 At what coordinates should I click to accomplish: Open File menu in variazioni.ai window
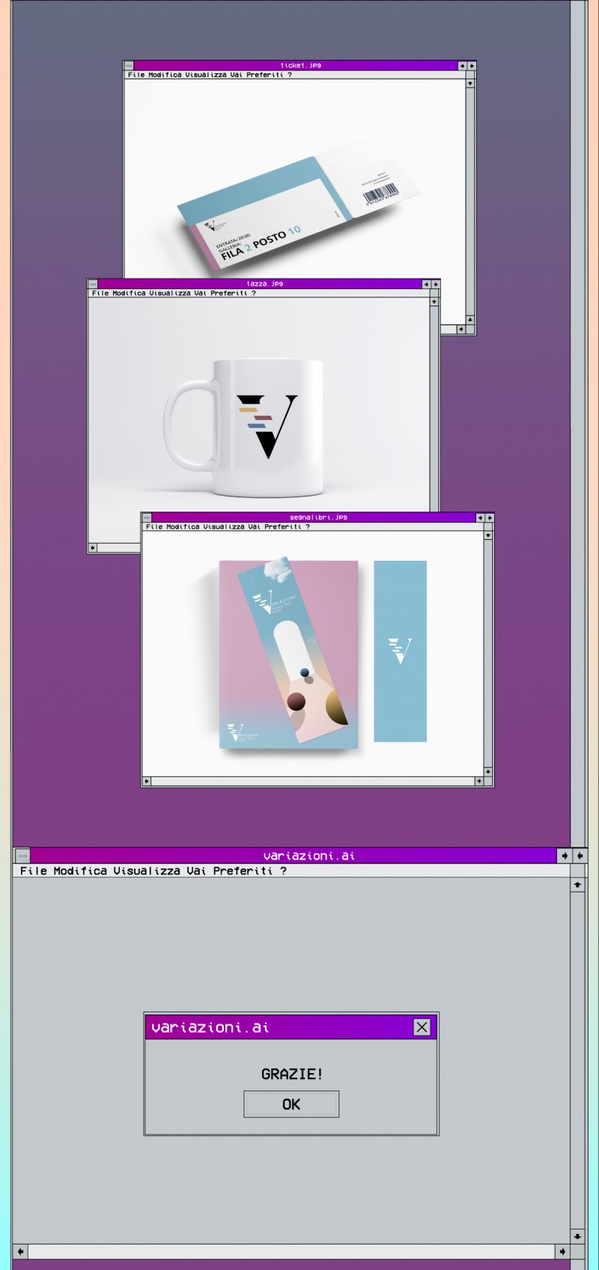(34, 871)
